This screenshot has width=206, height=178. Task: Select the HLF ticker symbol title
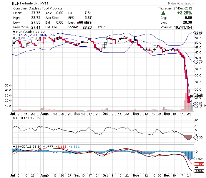[15, 3]
